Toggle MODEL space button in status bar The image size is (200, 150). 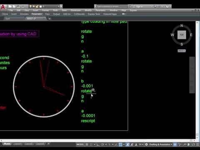[x=80, y=145]
